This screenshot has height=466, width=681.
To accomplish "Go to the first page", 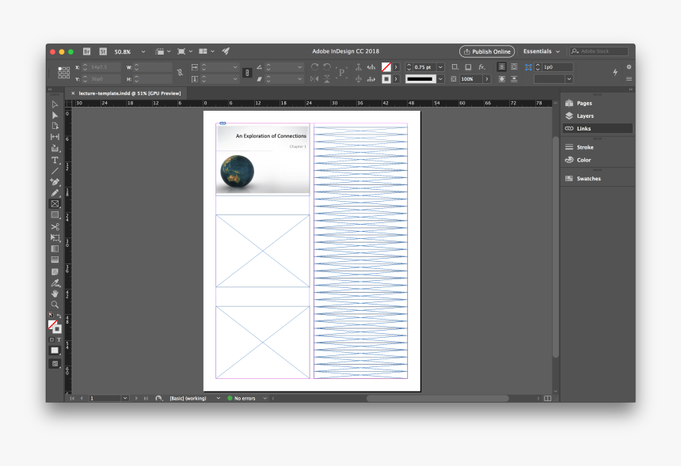I will point(72,398).
